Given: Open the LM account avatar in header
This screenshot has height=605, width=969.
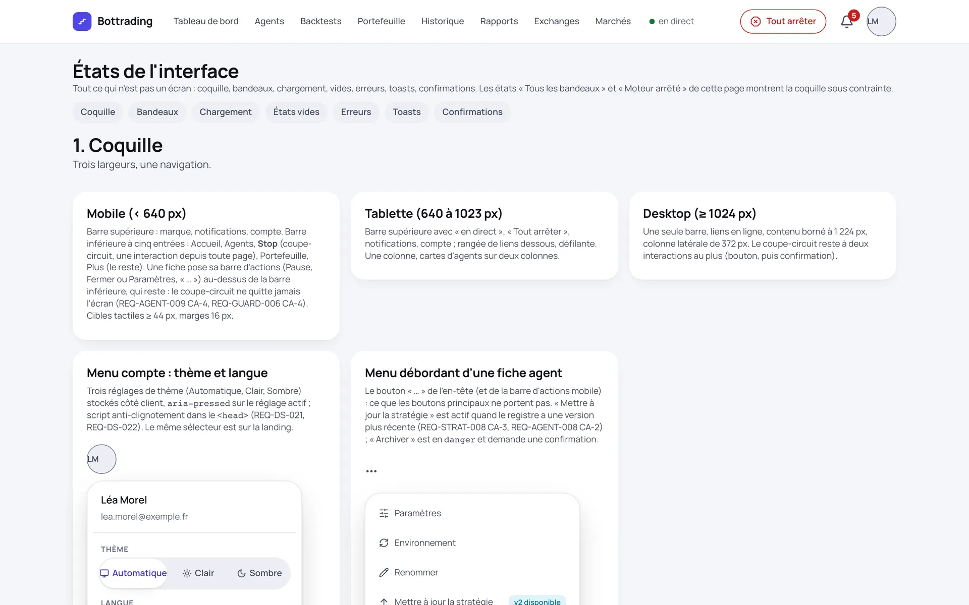Looking at the screenshot, I should (x=881, y=21).
